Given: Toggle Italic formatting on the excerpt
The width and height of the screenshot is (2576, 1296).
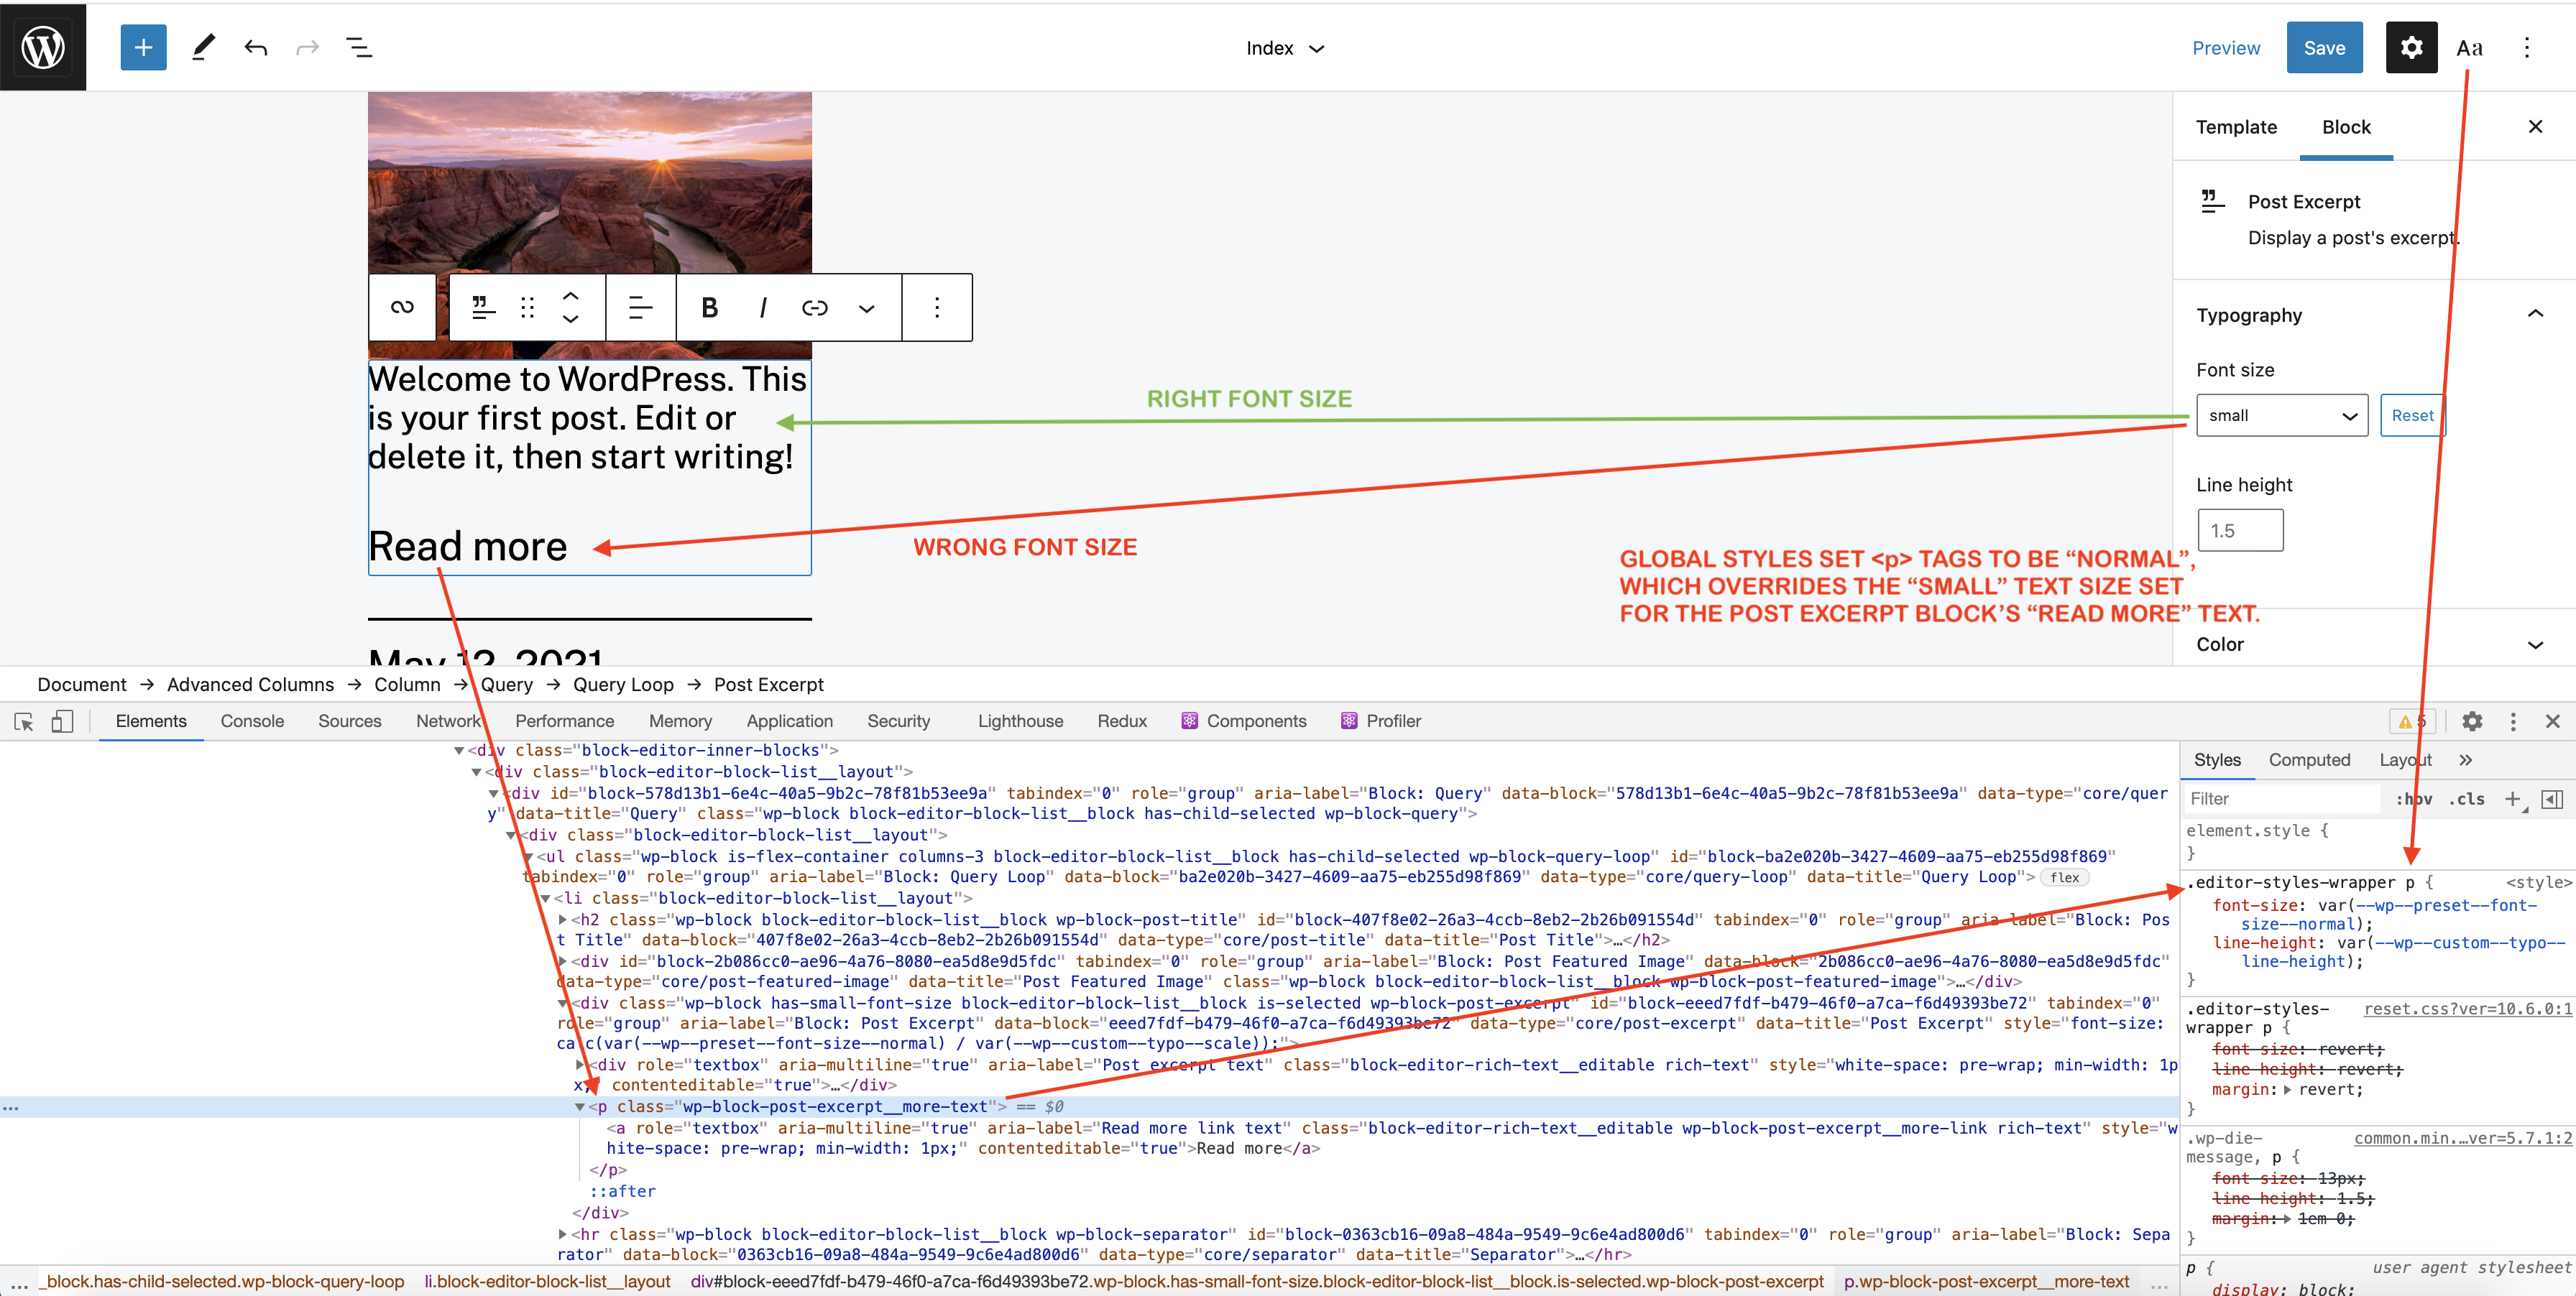Looking at the screenshot, I should point(762,307).
